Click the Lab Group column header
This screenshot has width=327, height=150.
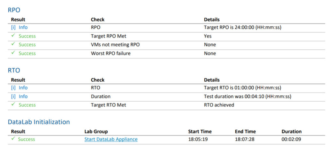point(96,131)
